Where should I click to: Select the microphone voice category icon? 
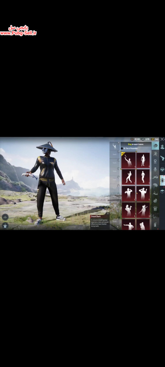click(x=155, y=169)
